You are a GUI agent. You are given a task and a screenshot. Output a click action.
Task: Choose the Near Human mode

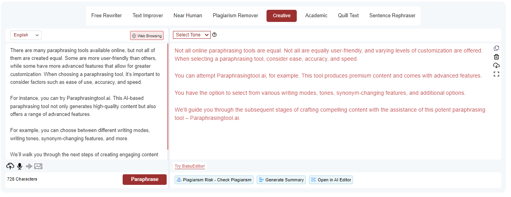pyautogui.click(x=188, y=16)
